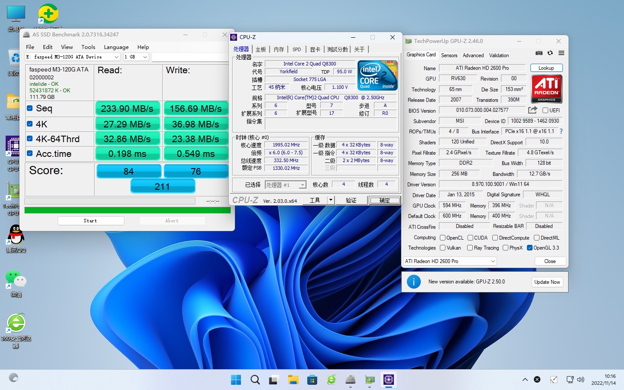The width and height of the screenshot is (624, 390).
Task: Click the GPU-Z refresh icon
Action: click(x=550, y=53)
